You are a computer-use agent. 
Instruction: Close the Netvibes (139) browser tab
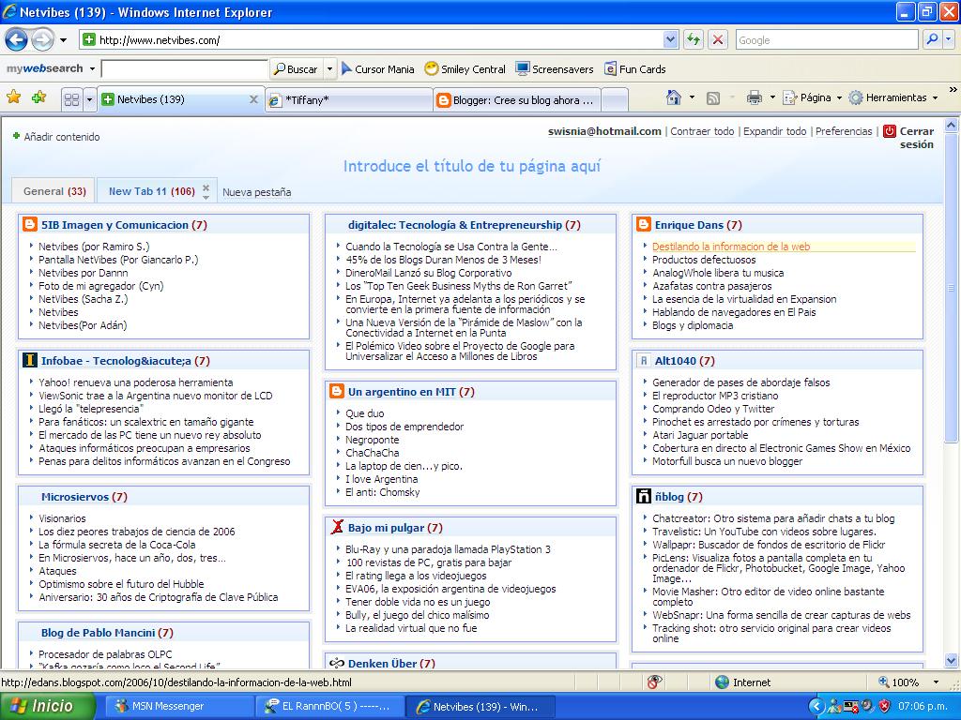[253, 99]
